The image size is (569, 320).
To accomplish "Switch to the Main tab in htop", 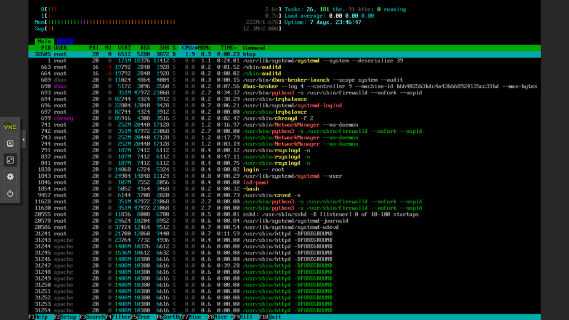I will point(44,41).
